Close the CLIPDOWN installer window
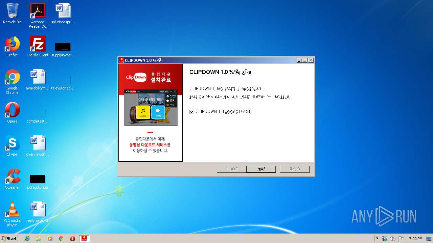Image resolution: width=433 pixels, height=243 pixels. [x=311, y=60]
